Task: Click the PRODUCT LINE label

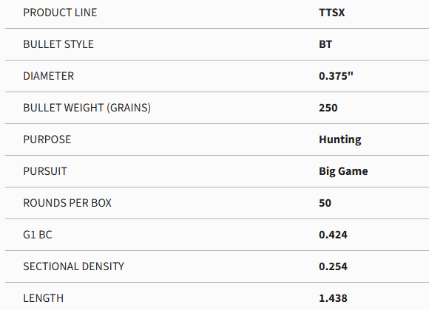Action: [x=60, y=13]
